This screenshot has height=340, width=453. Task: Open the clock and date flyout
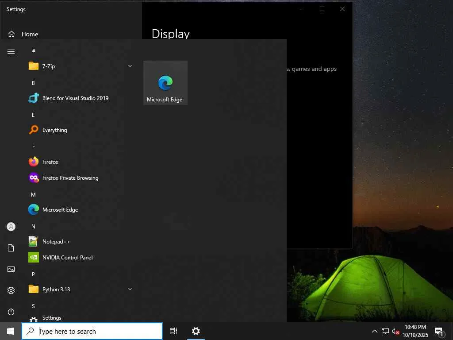(415, 331)
